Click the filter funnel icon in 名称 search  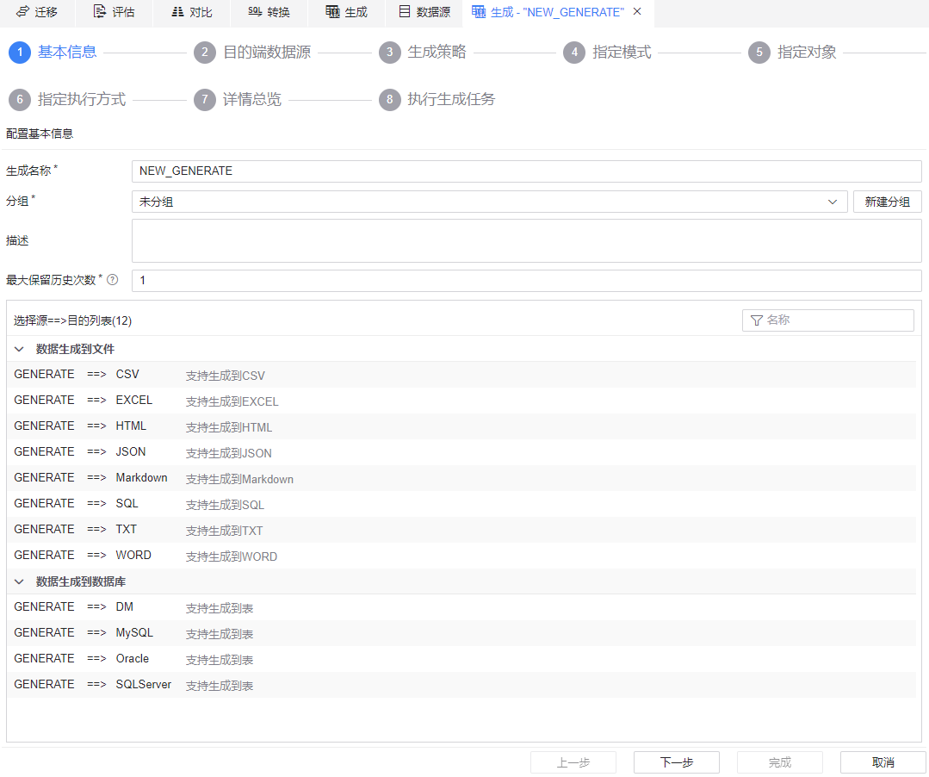pos(756,320)
